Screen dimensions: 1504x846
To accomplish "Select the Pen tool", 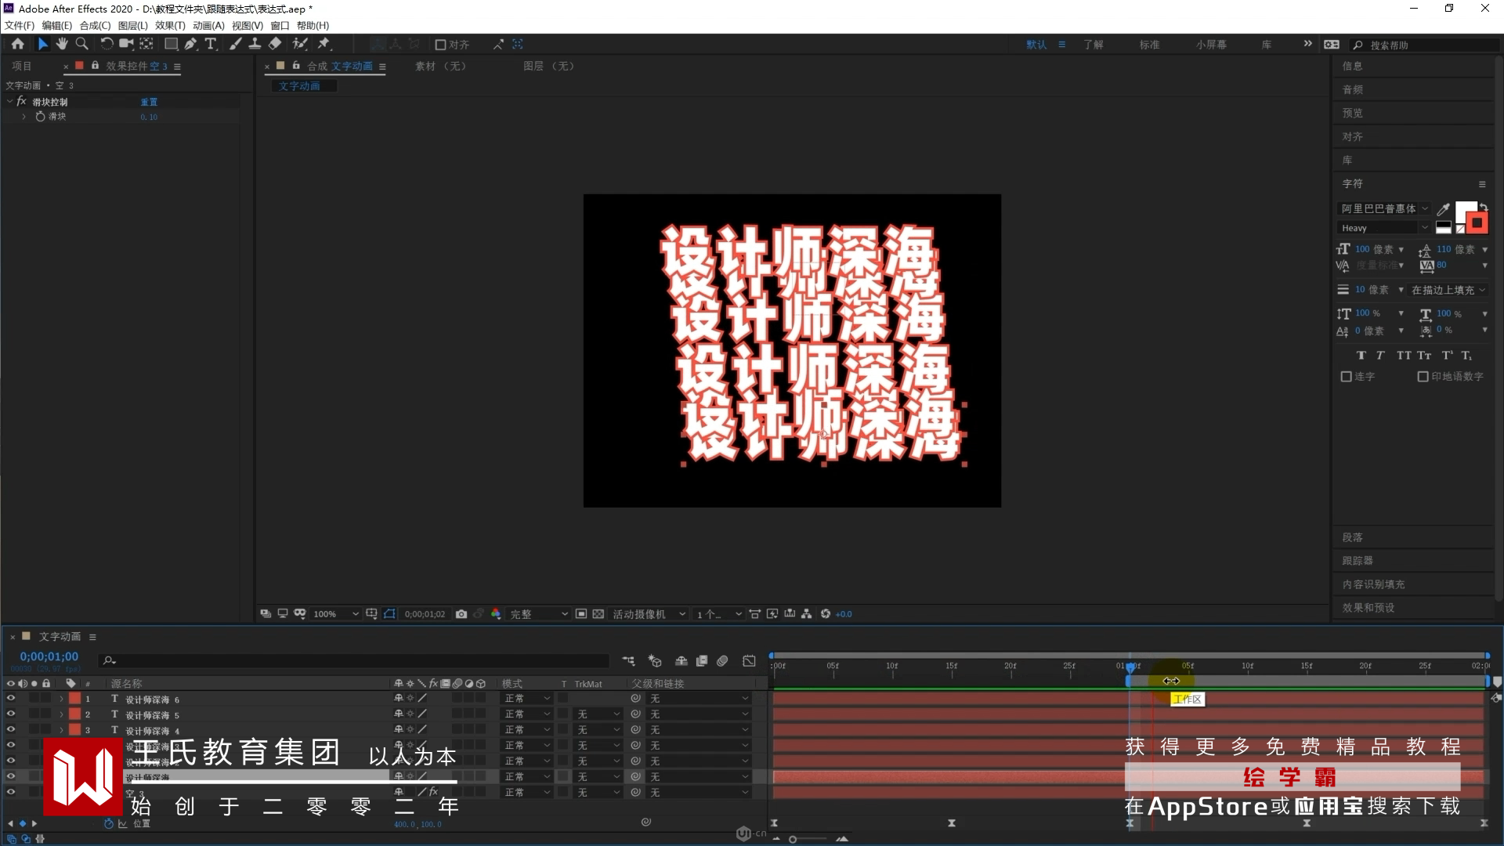I will coord(190,44).
